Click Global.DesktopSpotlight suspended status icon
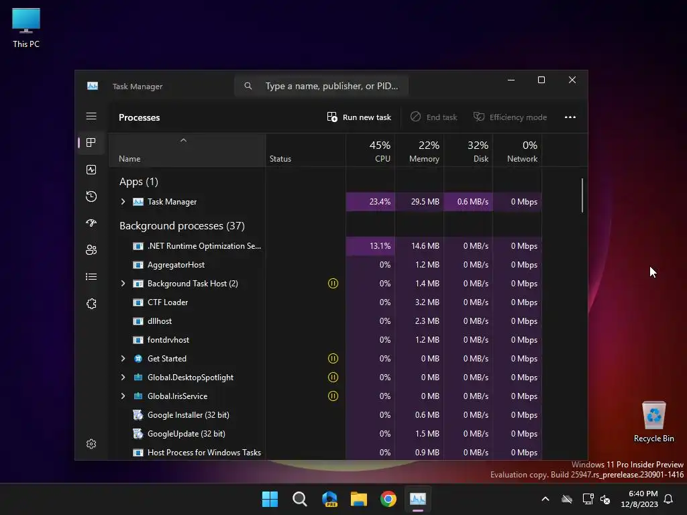The height and width of the screenshot is (515, 687). [x=333, y=377]
